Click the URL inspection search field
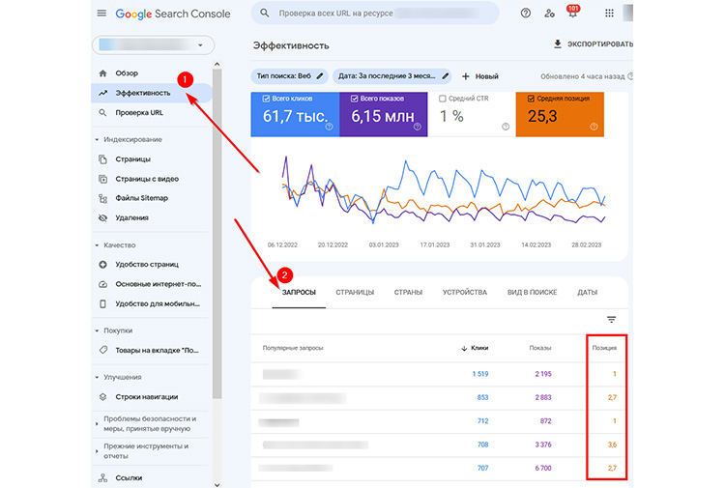 pos(377,14)
